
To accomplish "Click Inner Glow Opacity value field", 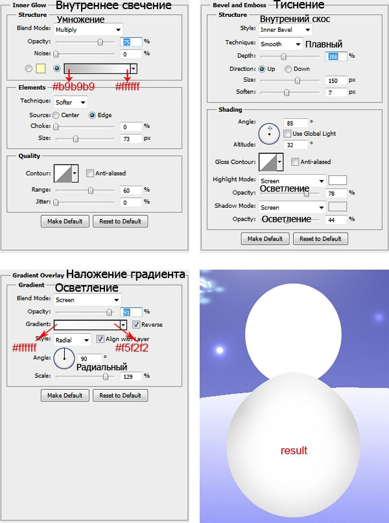I will pos(131,42).
